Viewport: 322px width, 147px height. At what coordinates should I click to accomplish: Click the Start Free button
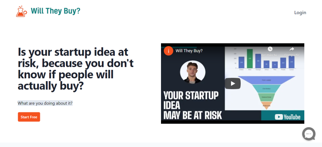click(29, 117)
